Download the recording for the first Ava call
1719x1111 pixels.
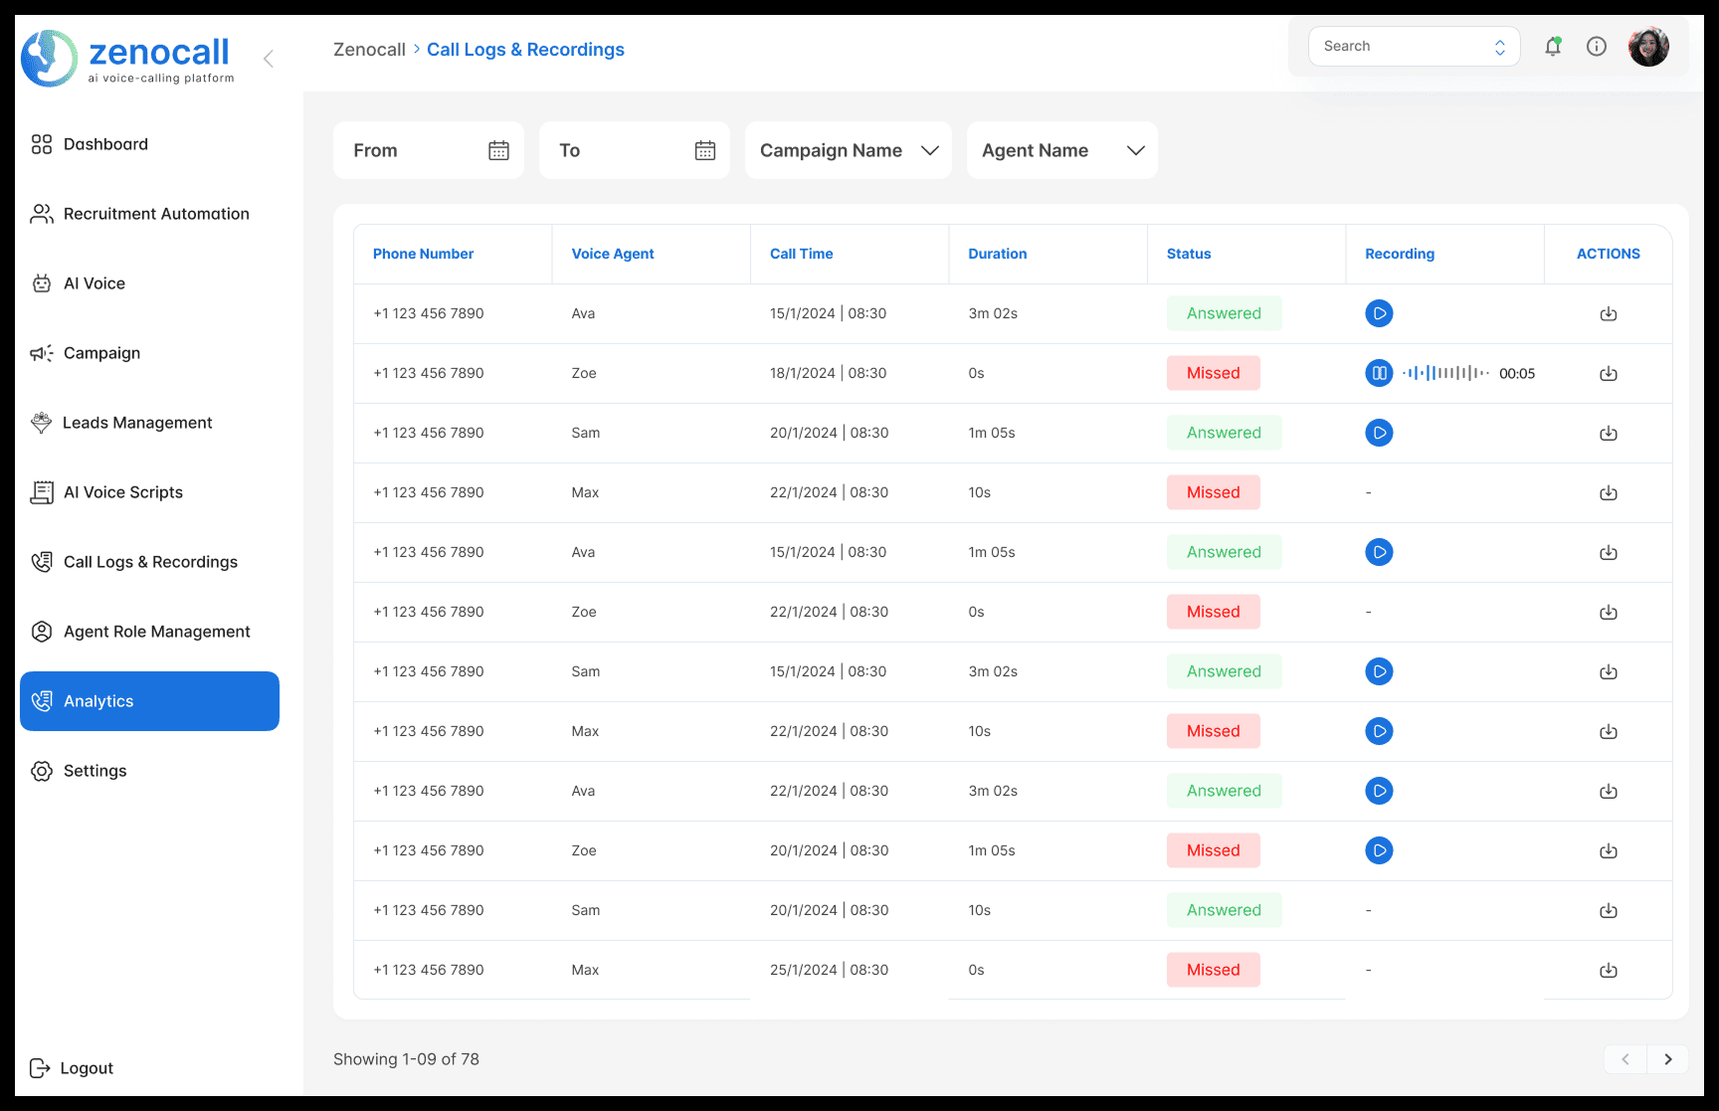click(1609, 313)
